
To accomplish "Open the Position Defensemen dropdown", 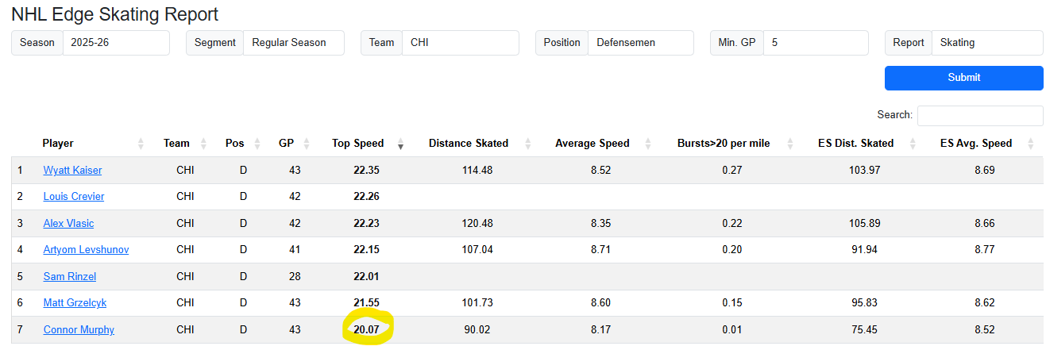I will tap(640, 43).
